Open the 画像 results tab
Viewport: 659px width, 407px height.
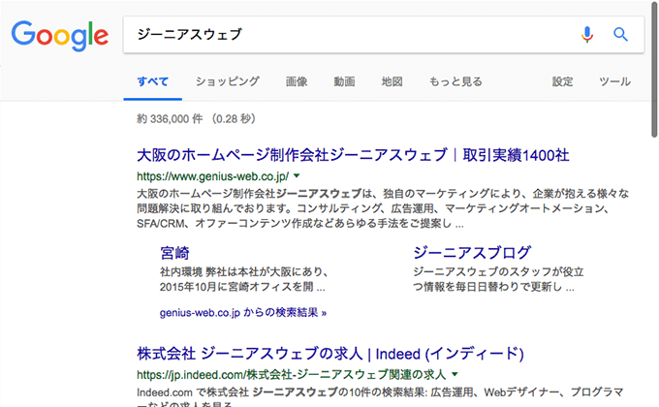click(x=297, y=81)
